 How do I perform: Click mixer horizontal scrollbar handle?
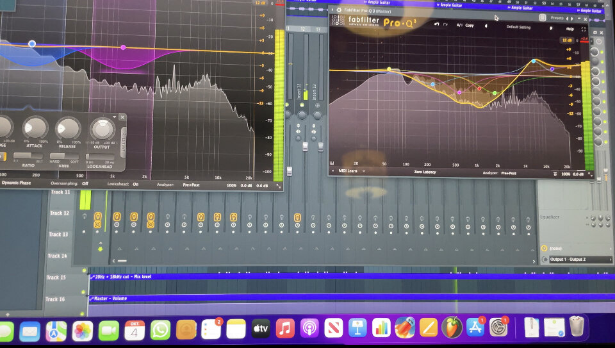(122, 260)
